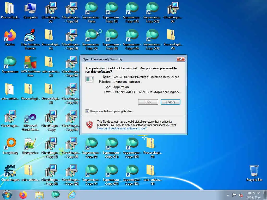The width and height of the screenshot is (267, 200).
Task: Select the Firefox desktop shortcut
Action: coord(10,37)
